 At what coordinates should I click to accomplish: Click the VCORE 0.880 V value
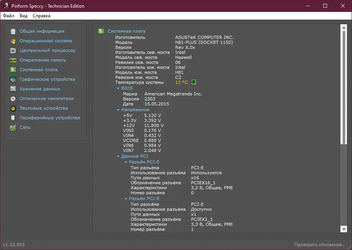153,140
